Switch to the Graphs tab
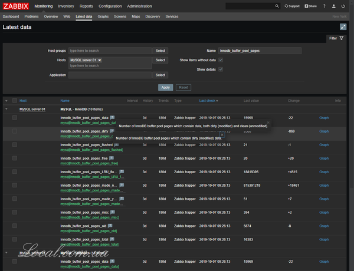 click(103, 16)
